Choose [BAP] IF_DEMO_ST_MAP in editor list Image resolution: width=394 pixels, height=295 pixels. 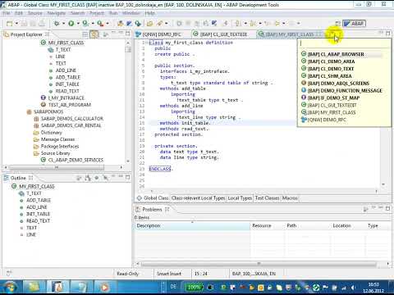coord(330,98)
